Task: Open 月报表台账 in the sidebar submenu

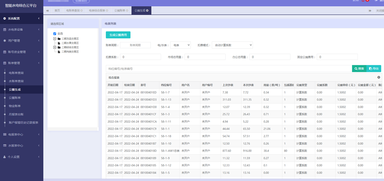Action: click(16, 114)
